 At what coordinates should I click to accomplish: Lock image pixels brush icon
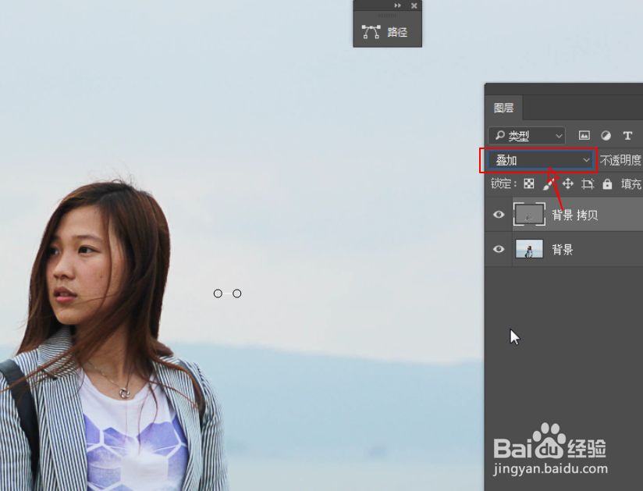[549, 184]
